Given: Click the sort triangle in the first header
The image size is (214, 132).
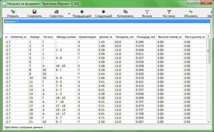Looking at the screenshot, I should pyautogui.click(x=7, y=37).
